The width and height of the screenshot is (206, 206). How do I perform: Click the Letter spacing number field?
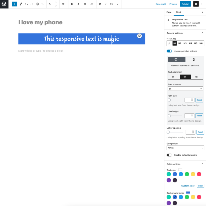[x=189, y=132]
